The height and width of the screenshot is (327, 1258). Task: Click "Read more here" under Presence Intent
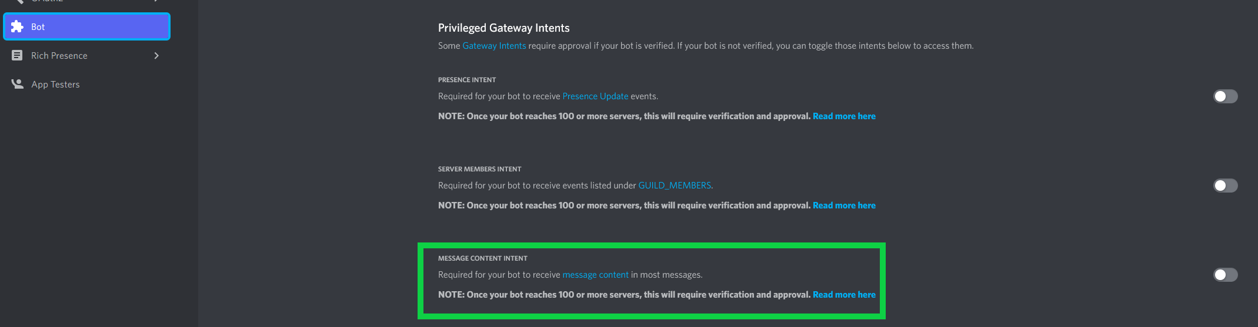(x=844, y=116)
